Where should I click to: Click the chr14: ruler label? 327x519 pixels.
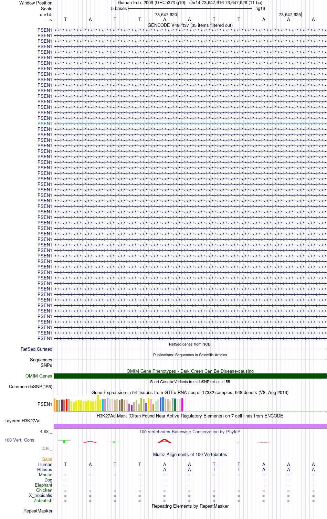(46, 14)
